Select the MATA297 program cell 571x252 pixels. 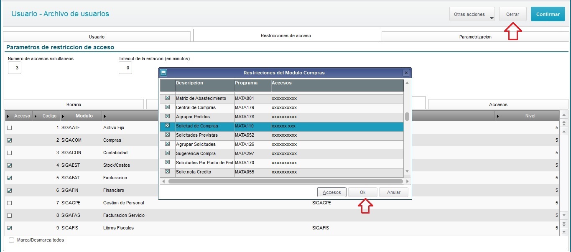(x=252, y=153)
